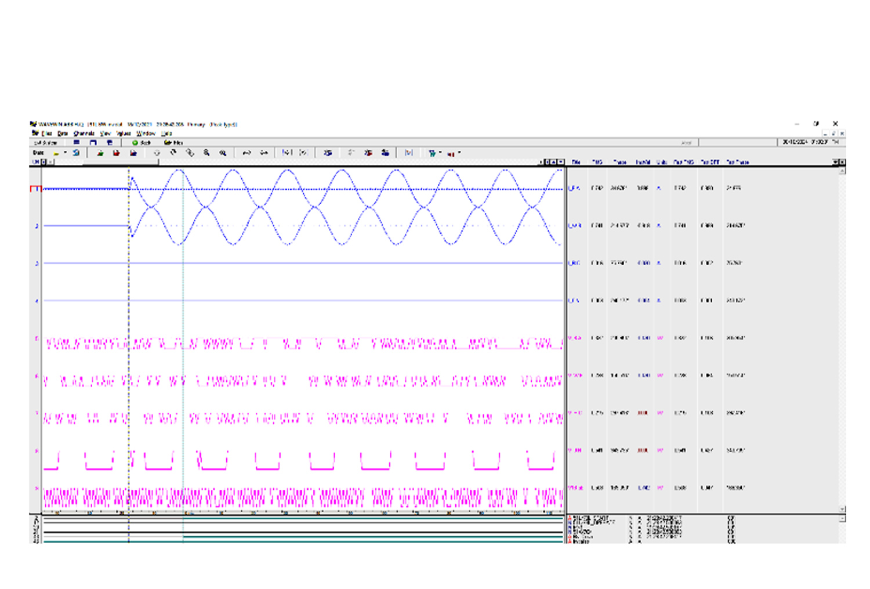Click the red marker on channel 1
The image size is (870, 589).
click(36, 189)
